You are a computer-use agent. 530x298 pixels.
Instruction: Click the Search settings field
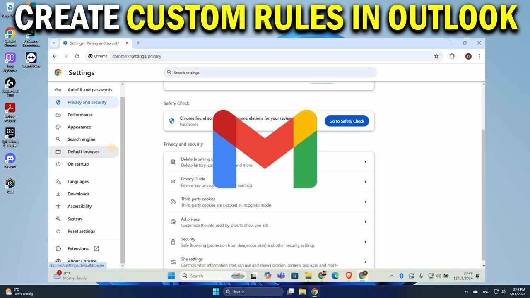270,72
